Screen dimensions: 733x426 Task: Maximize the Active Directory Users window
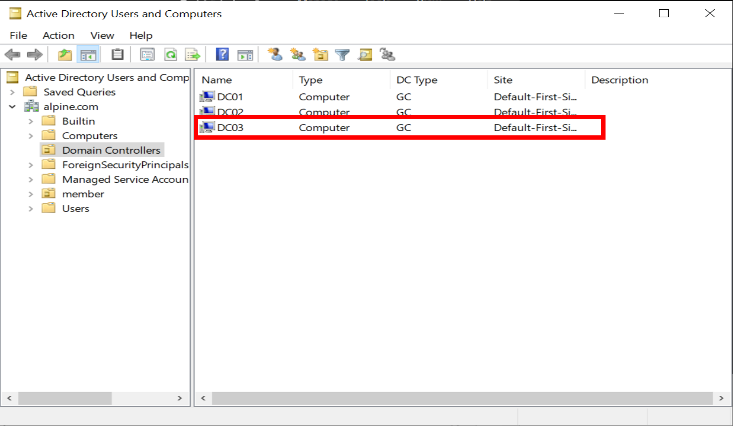click(664, 13)
